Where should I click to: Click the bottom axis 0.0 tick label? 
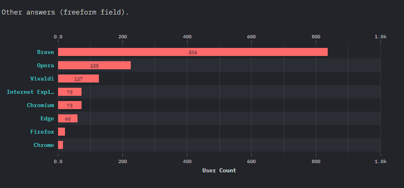coord(58,161)
